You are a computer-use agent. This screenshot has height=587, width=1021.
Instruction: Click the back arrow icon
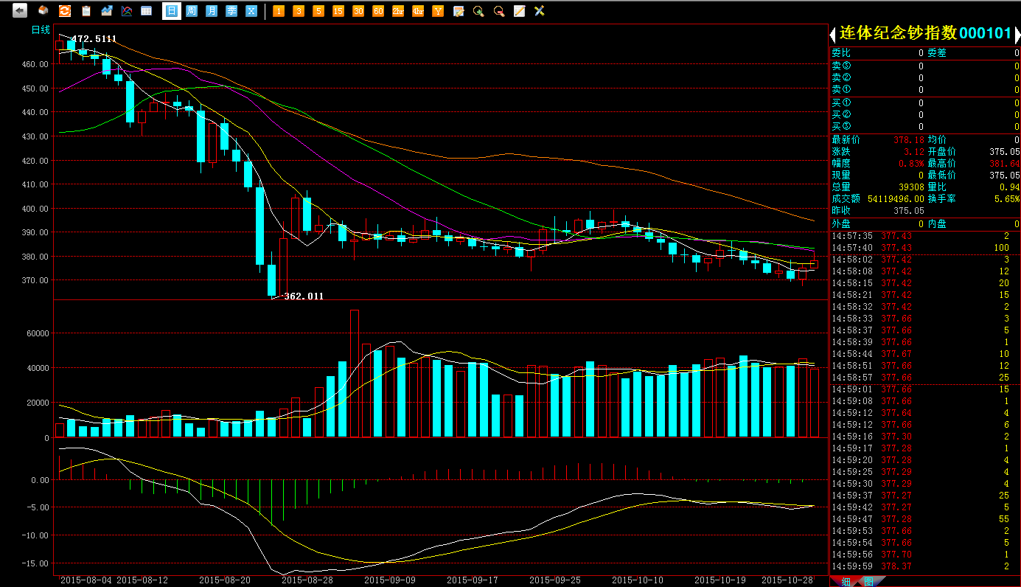click(20, 11)
